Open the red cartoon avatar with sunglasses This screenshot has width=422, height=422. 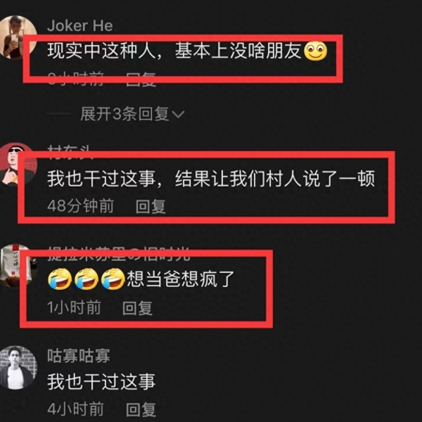pos(17,164)
